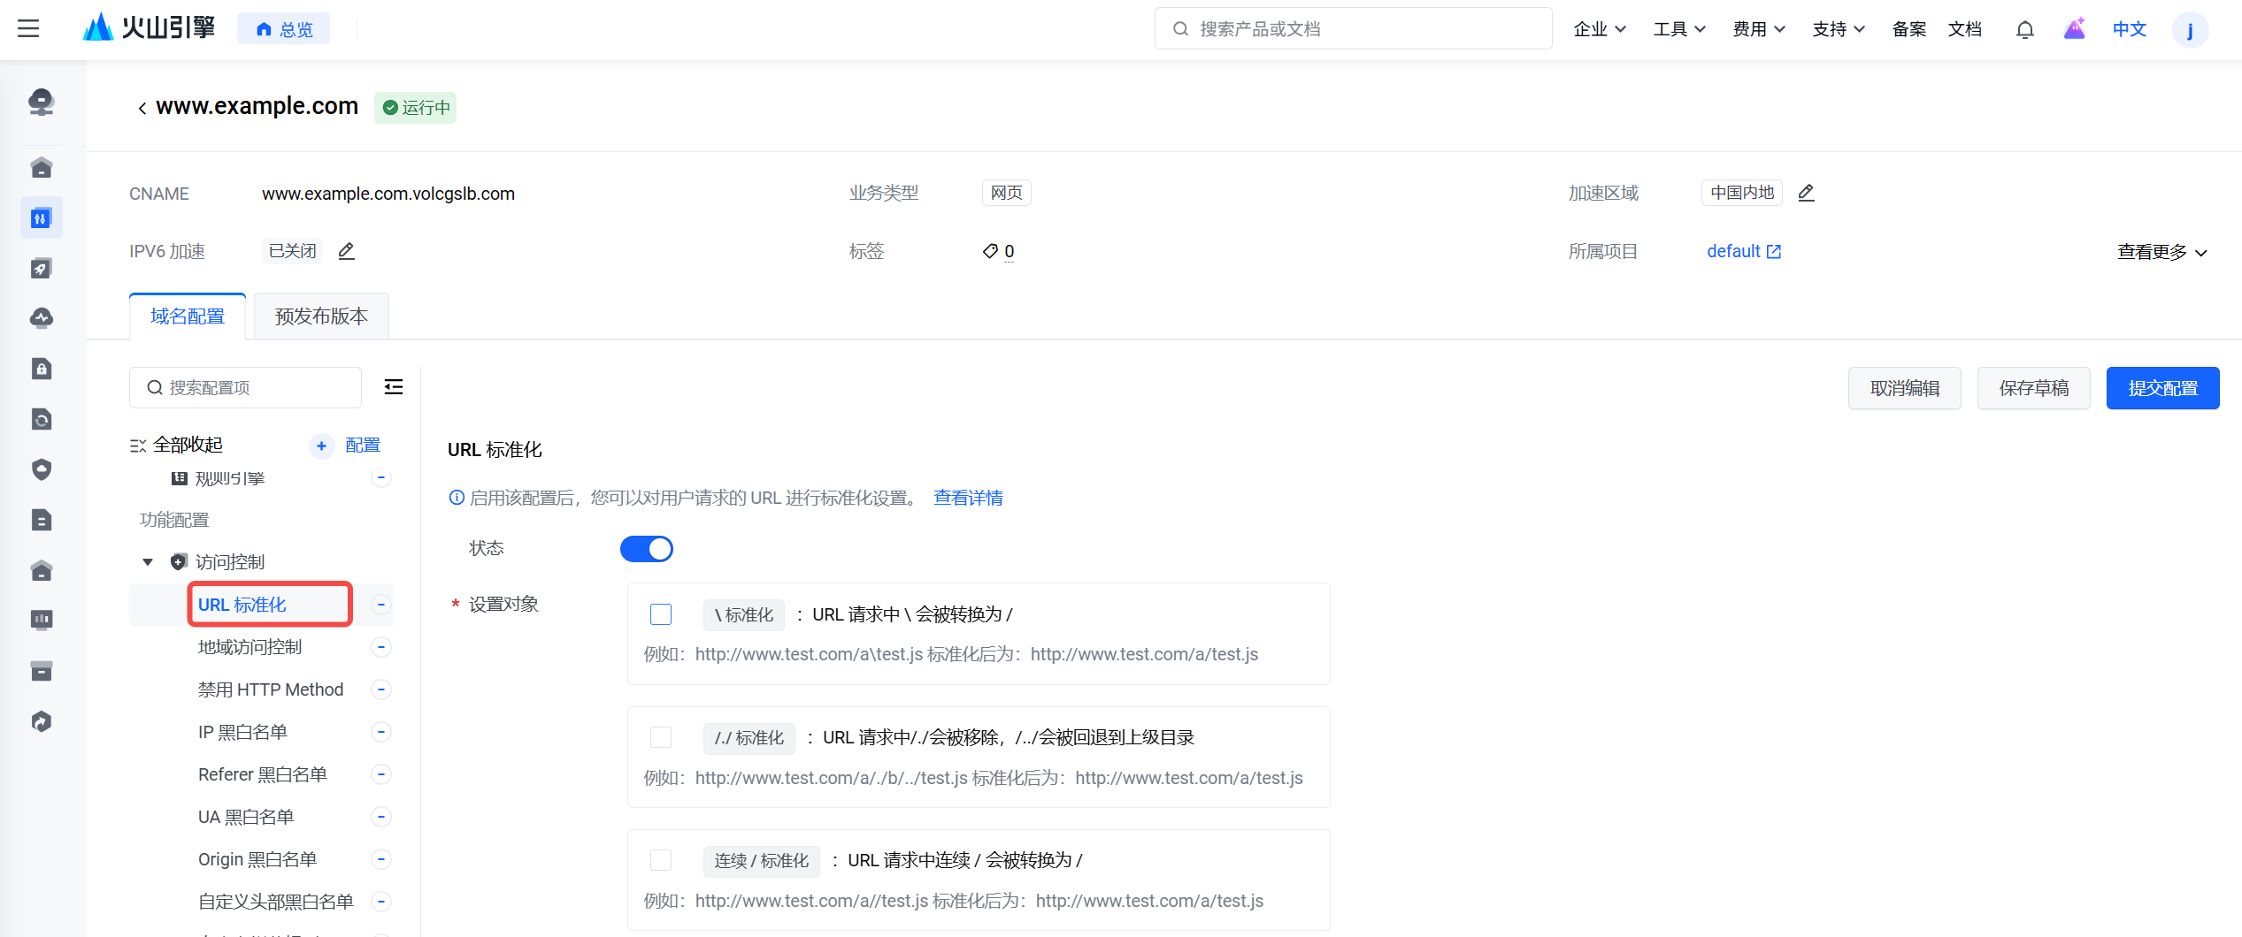Edit the acceleration region pencil icon
Viewport: 2242px width, 937px height.
pyautogui.click(x=1807, y=193)
